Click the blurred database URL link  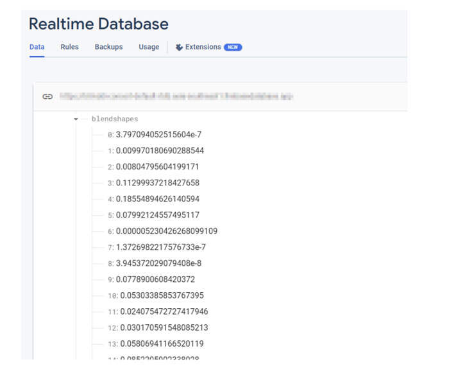coord(176,97)
